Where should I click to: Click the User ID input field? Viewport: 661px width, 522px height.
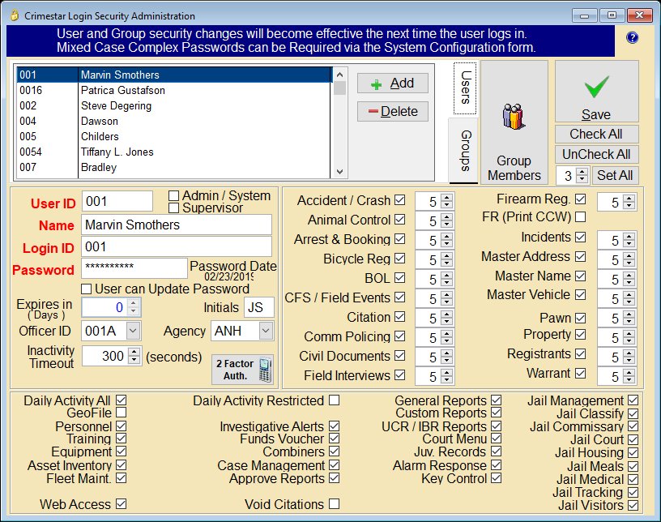pyautogui.click(x=117, y=201)
